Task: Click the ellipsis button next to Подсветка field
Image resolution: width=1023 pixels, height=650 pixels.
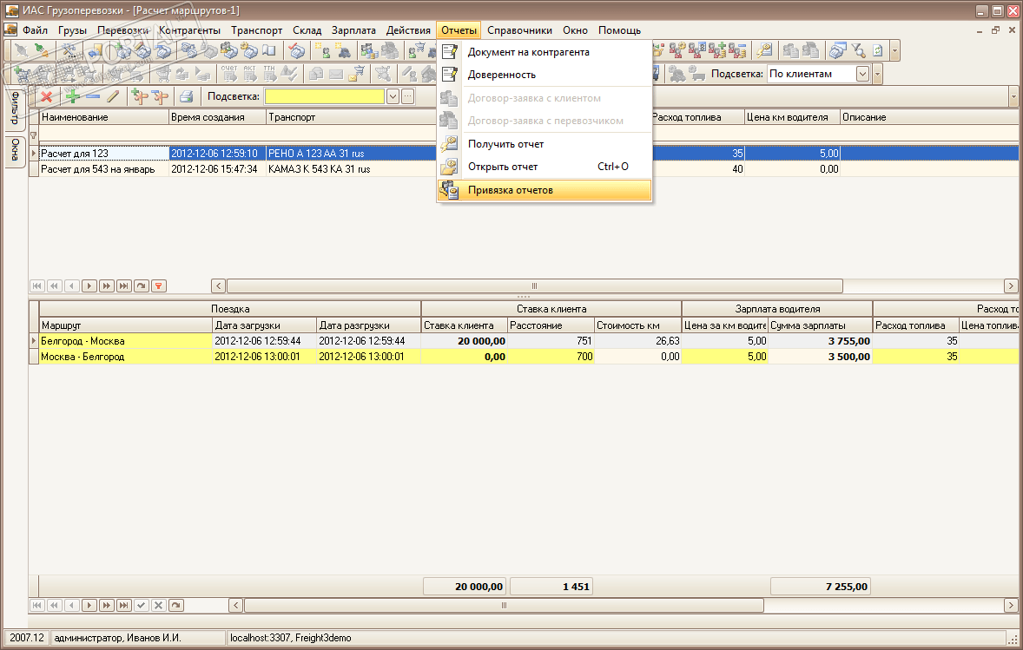Action: point(406,96)
